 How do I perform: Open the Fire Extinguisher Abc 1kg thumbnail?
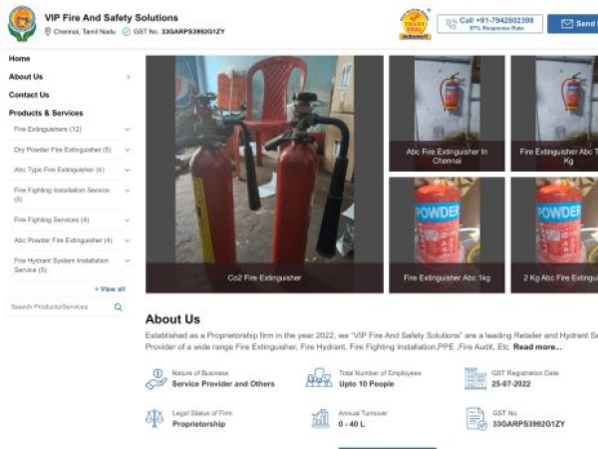coord(447,235)
